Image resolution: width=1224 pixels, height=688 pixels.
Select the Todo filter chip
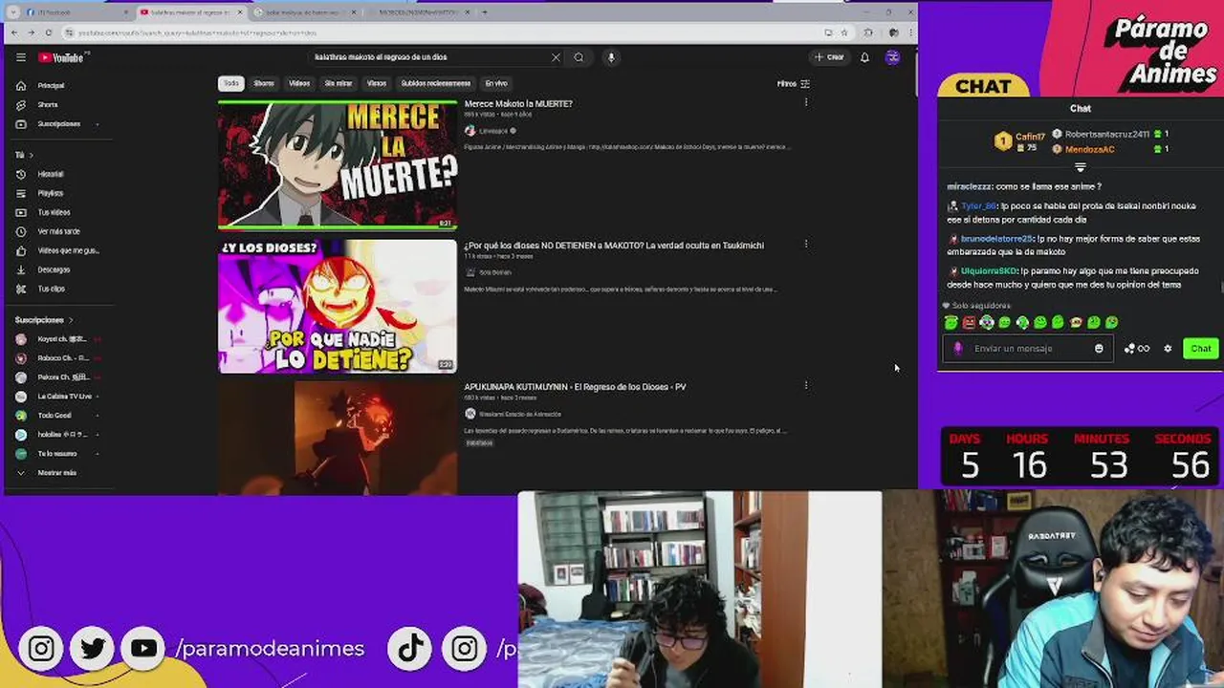tap(230, 83)
